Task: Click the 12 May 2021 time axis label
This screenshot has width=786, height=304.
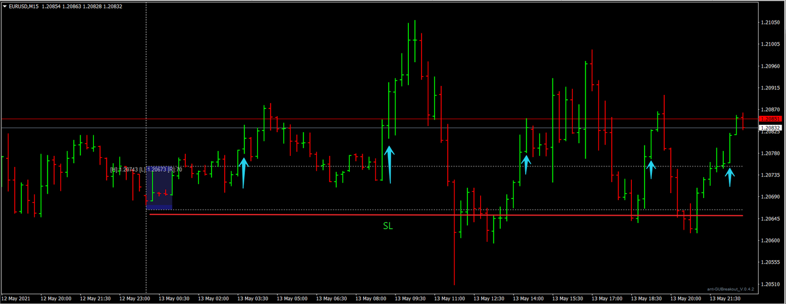Action: tap(15, 299)
